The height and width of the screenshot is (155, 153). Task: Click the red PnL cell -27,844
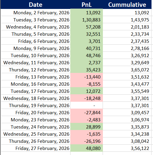click(87, 112)
